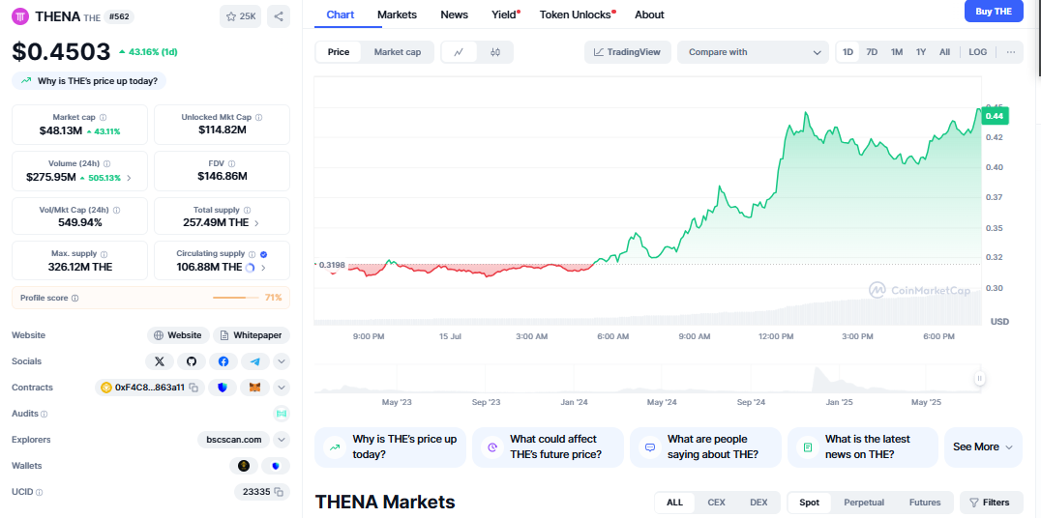
Task: Open bscscan.com explorer link
Action: 234,440
